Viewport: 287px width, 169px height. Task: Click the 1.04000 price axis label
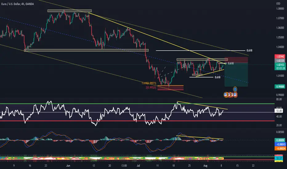pos(280,47)
